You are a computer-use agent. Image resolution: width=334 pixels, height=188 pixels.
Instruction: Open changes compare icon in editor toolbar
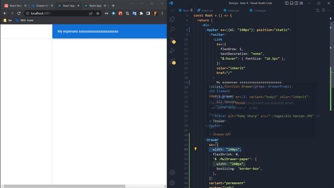(x=318, y=10)
